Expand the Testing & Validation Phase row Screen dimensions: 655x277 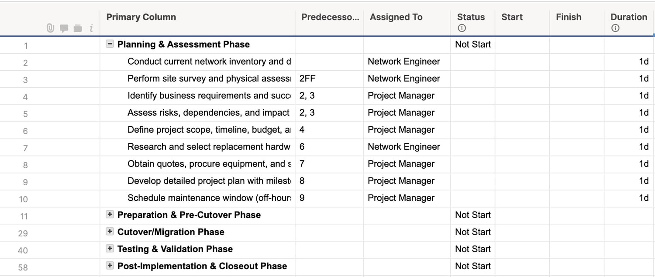pos(110,249)
